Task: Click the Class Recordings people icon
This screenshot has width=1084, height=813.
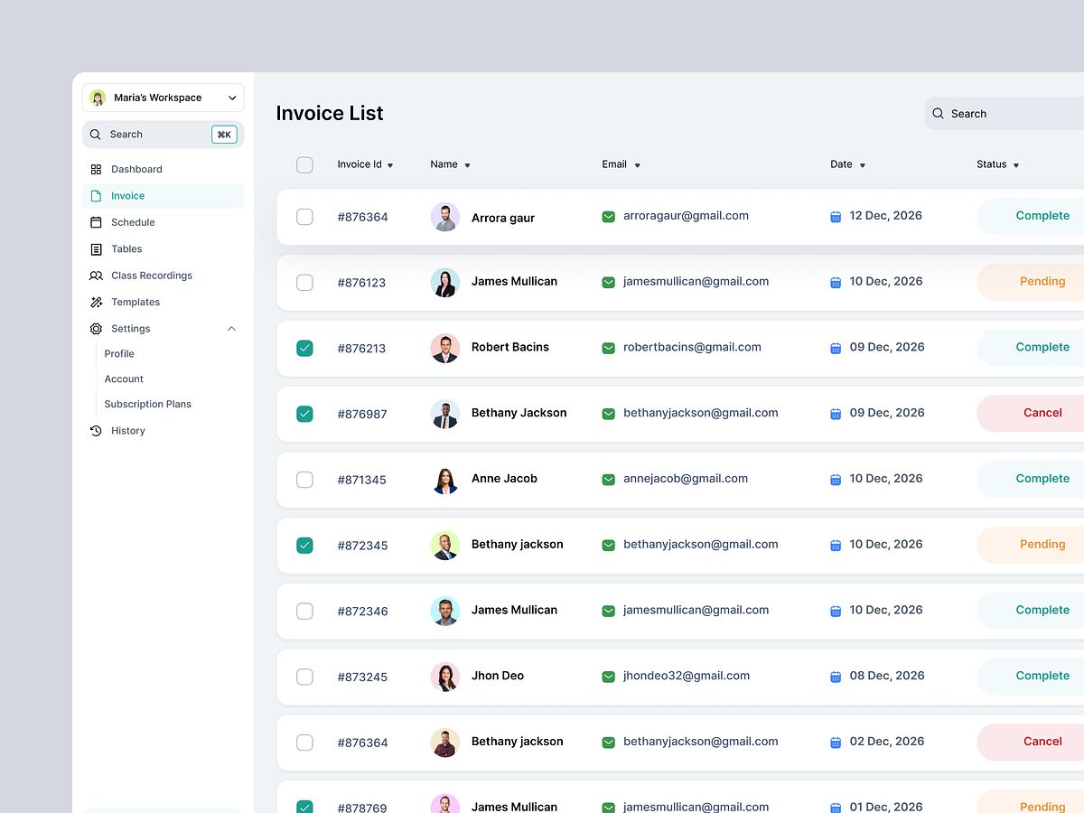Action: pyautogui.click(x=96, y=276)
